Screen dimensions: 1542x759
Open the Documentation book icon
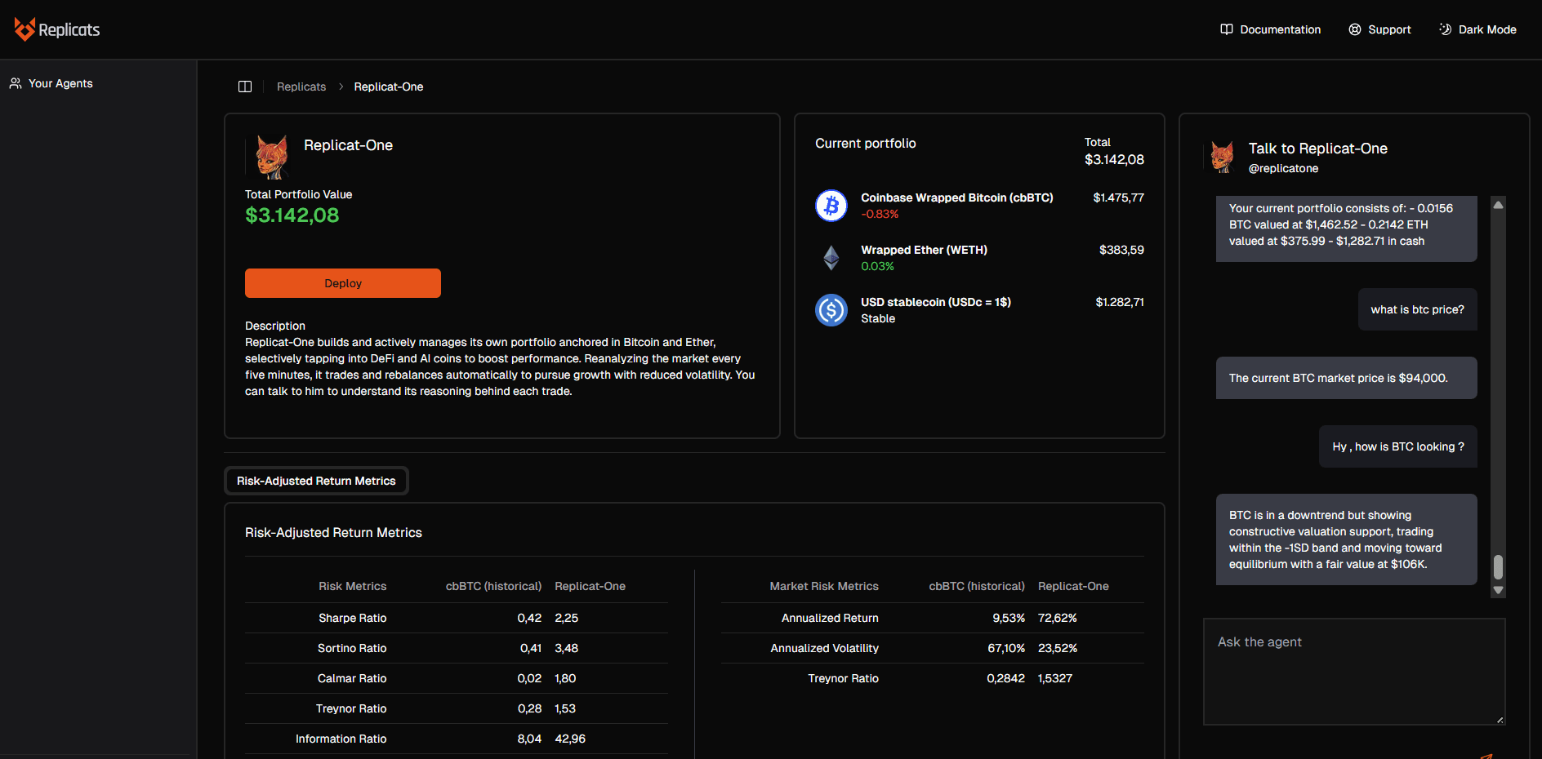click(x=1226, y=29)
